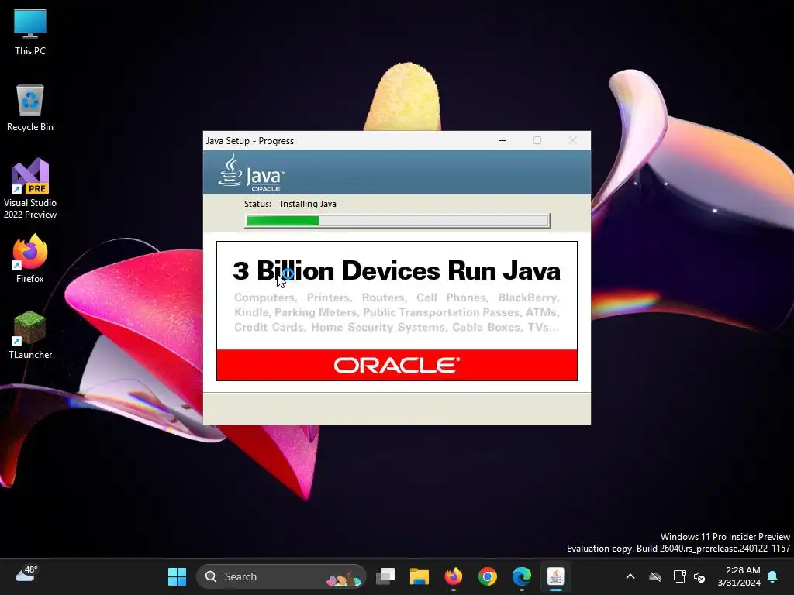Open File Explorer from taskbar
The width and height of the screenshot is (794, 595).
click(x=419, y=576)
